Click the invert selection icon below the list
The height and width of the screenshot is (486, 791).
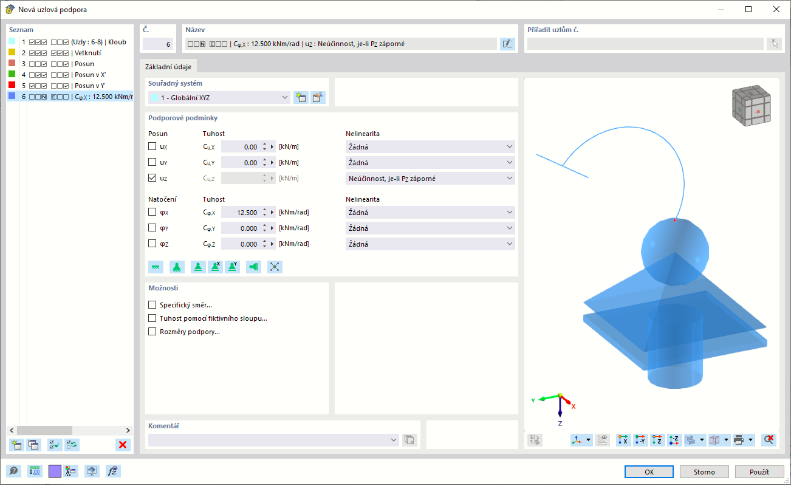point(72,445)
